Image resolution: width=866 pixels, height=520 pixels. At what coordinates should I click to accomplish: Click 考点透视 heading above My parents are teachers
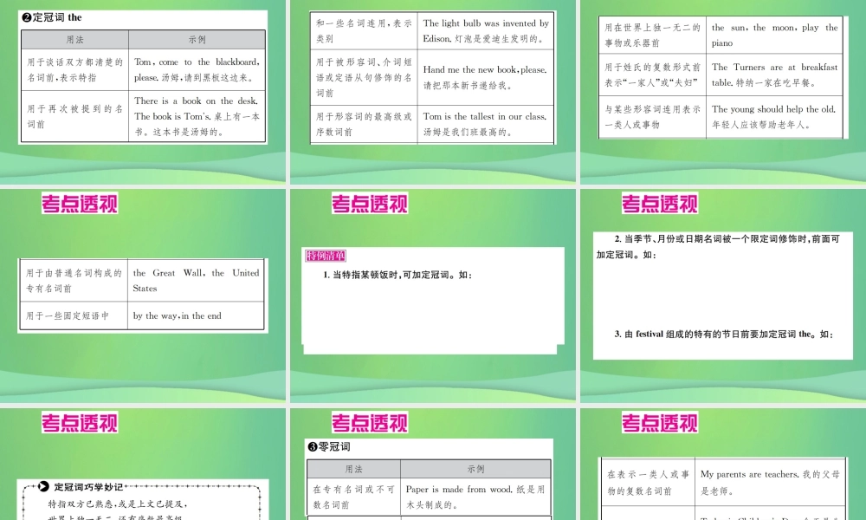[660, 423]
